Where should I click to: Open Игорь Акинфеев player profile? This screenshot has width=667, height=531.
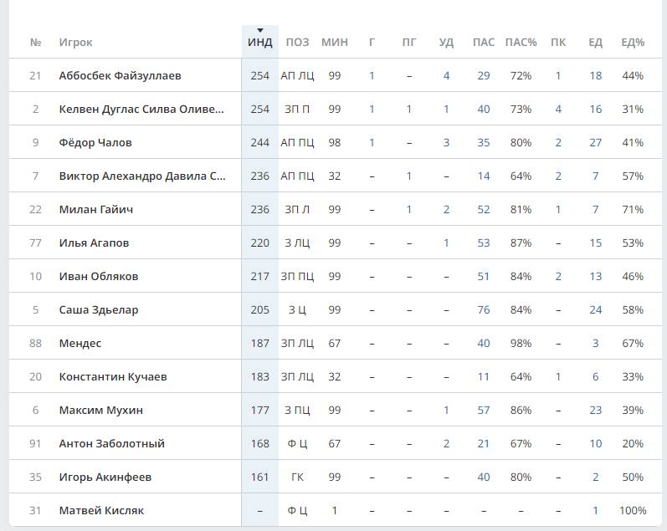pyautogui.click(x=105, y=477)
